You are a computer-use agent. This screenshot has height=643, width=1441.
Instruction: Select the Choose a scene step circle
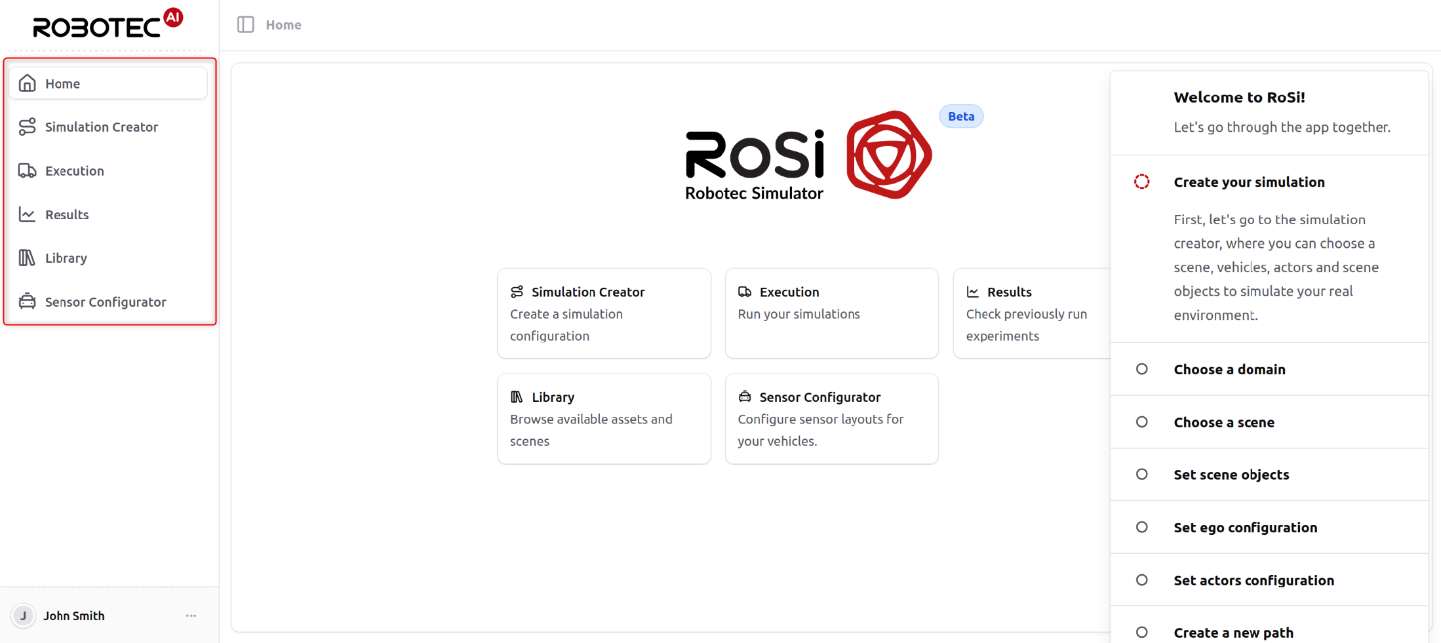pos(1142,422)
